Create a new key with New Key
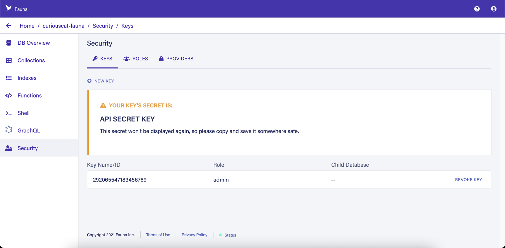 tap(101, 81)
